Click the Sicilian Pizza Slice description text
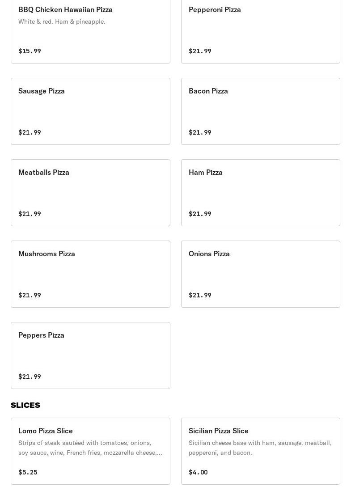 coord(260,448)
